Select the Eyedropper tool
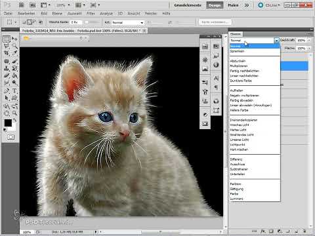 tap(14, 53)
